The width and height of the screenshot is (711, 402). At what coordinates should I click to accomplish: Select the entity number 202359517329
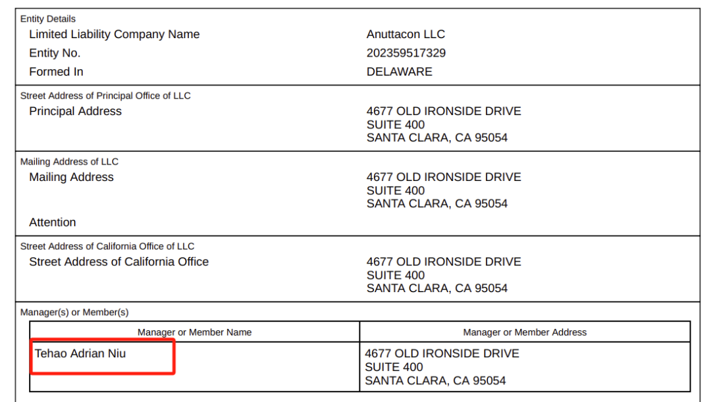click(x=406, y=53)
